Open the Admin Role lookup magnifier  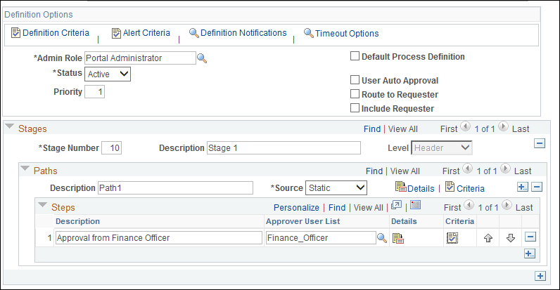tap(202, 58)
